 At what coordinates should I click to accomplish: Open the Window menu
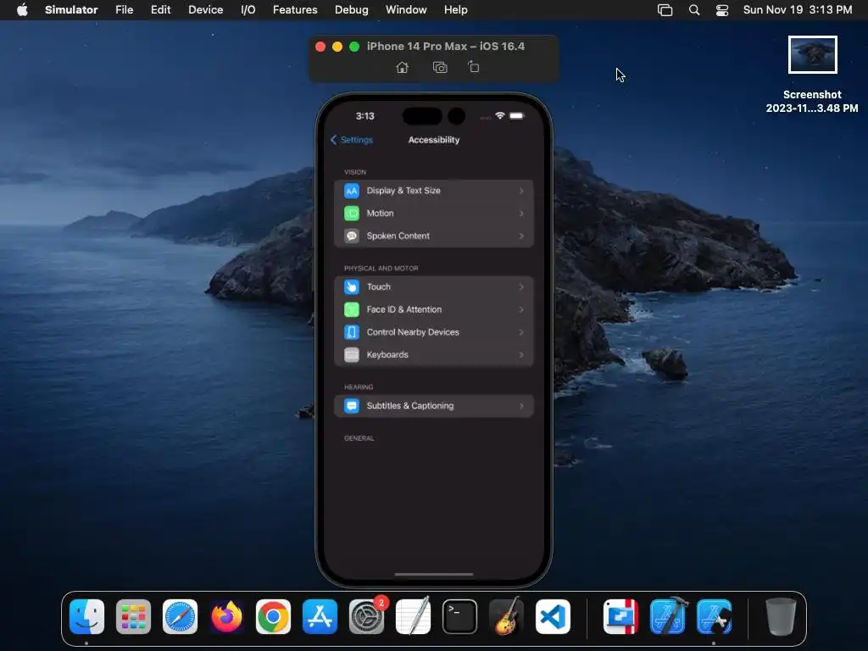[x=406, y=10]
